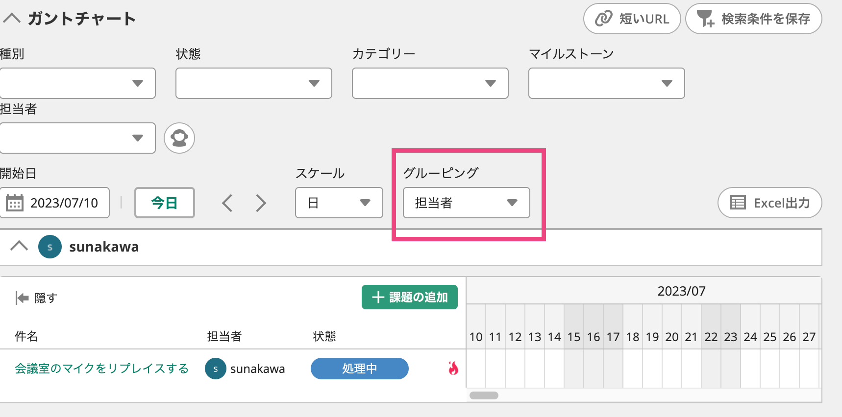
Task: Collapse the sunakawa group
Action: pos(19,246)
